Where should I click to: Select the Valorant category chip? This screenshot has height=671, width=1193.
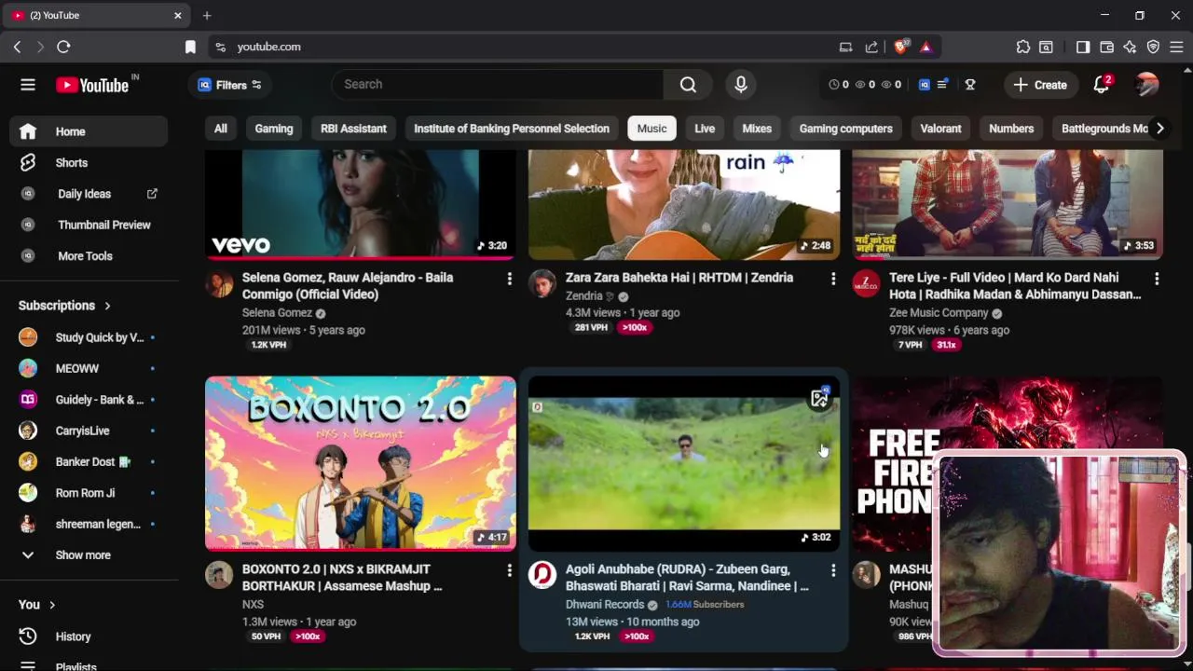(x=940, y=129)
